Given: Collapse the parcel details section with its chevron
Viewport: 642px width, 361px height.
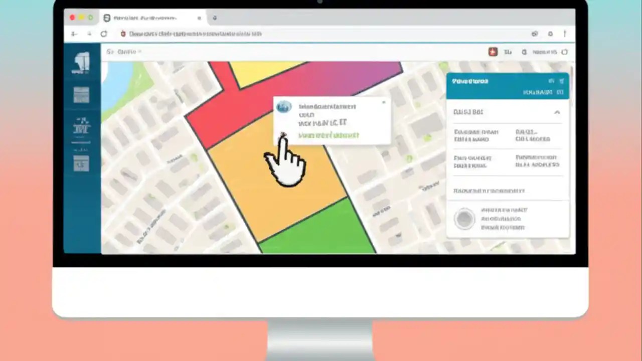Looking at the screenshot, I should coord(557,112).
